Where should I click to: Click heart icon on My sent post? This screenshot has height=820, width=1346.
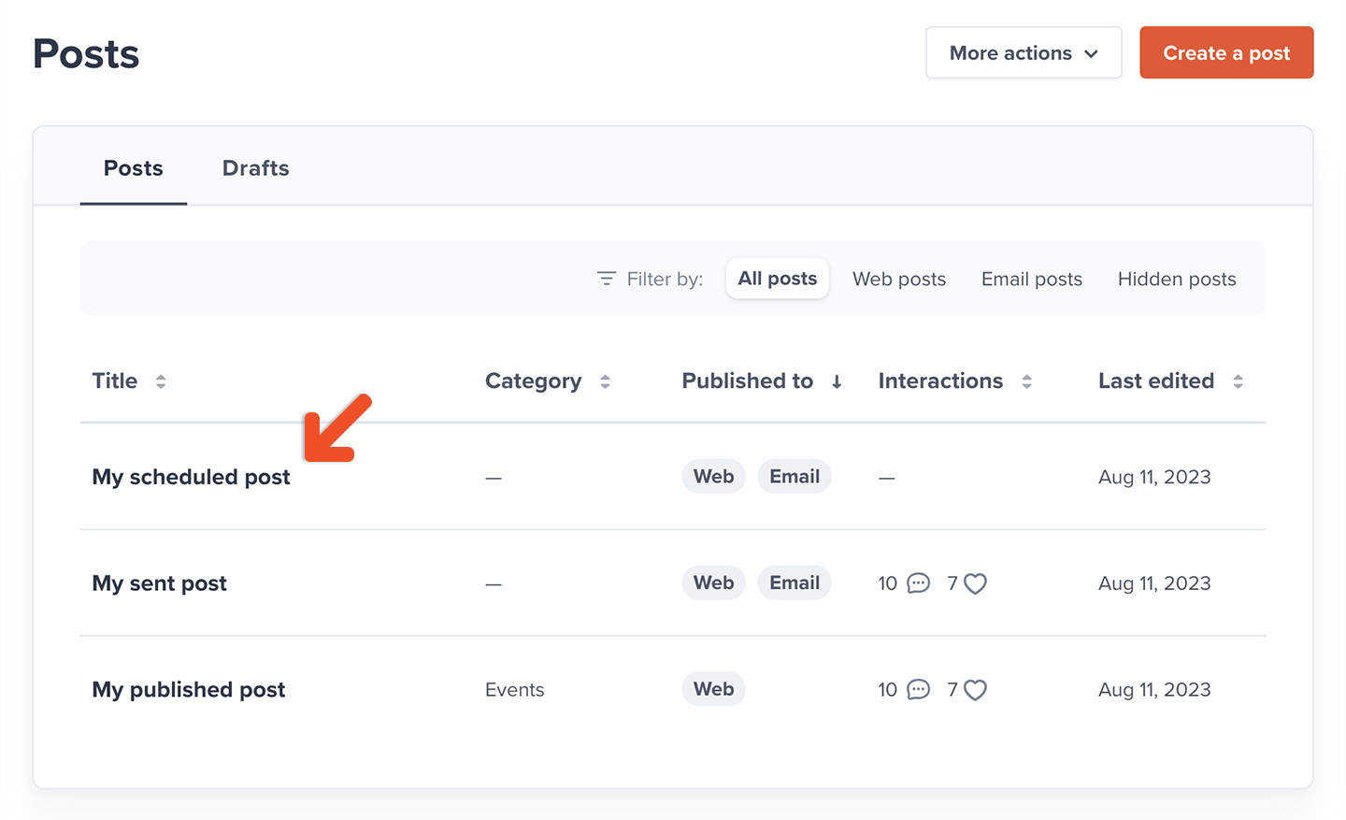[x=975, y=583]
